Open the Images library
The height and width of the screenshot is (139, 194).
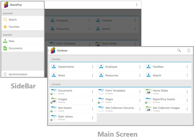[x=63, y=99]
